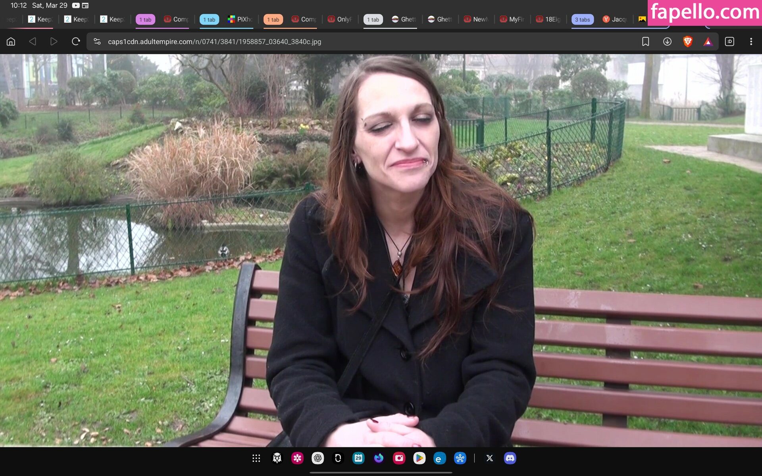This screenshot has width=762, height=476.
Task: Reload the current page
Action: click(75, 41)
